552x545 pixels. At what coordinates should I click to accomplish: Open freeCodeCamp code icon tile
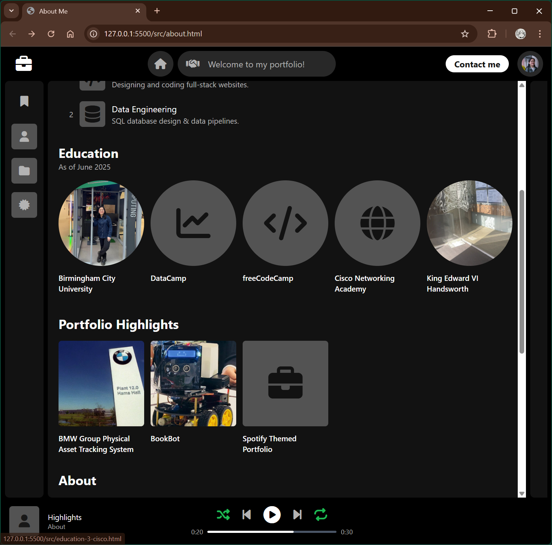click(x=285, y=223)
